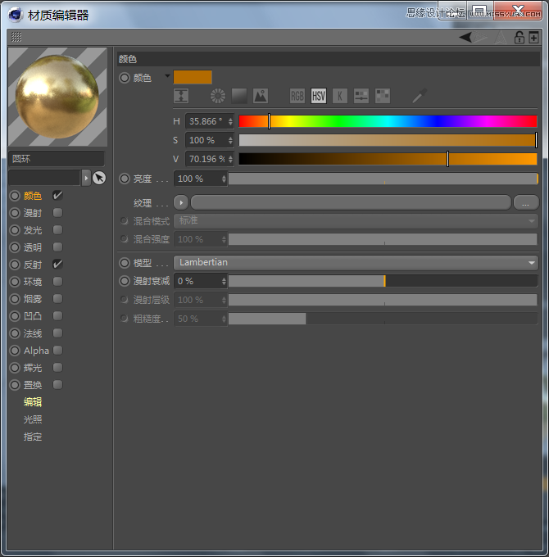Expand the 纹理 texture arrow menu
The width and height of the screenshot is (549, 557).
[x=181, y=202]
